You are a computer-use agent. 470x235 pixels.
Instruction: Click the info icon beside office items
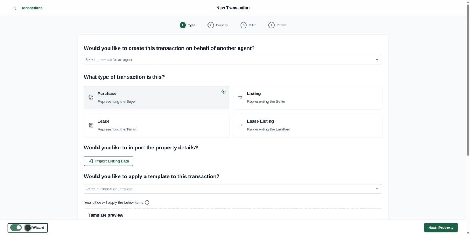pyautogui.click(x=147, y=202)
